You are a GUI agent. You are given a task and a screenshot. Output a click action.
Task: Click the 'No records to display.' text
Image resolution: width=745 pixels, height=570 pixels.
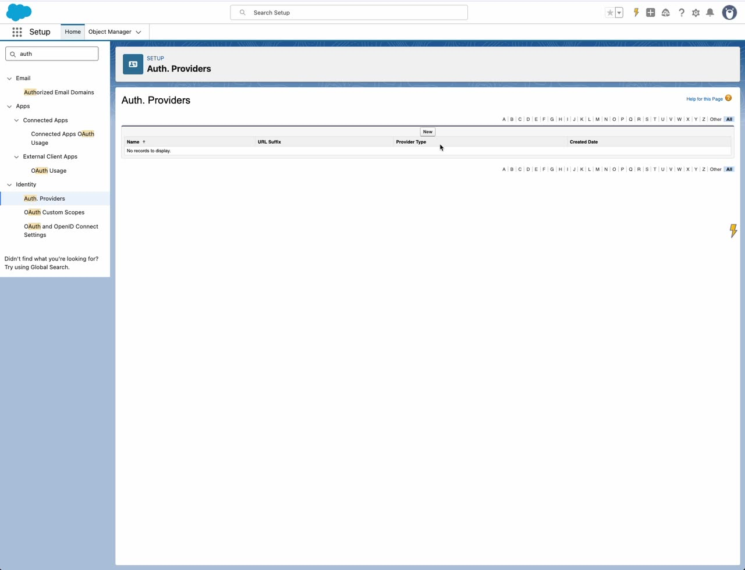coord(148,151)
